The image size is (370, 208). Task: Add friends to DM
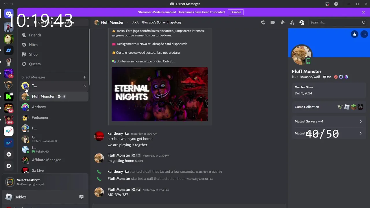pyautogui.click(x=292, y=22)
